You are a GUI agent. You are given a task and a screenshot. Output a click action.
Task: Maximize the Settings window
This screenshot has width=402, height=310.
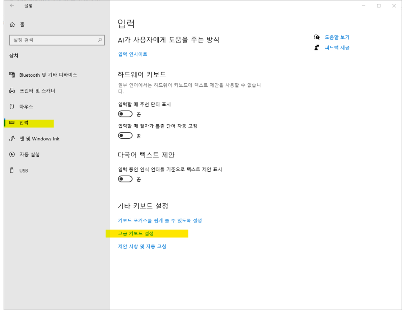pyautogui.click(x=379, y=6)
